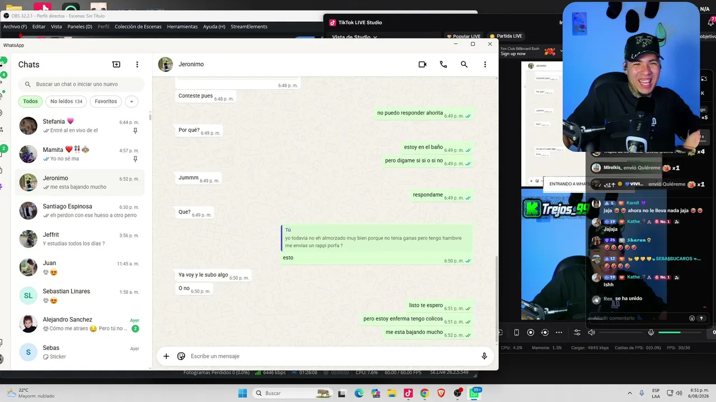Open the Santiago Espinosa chat
716x402 pixels.
click(79, 211)
